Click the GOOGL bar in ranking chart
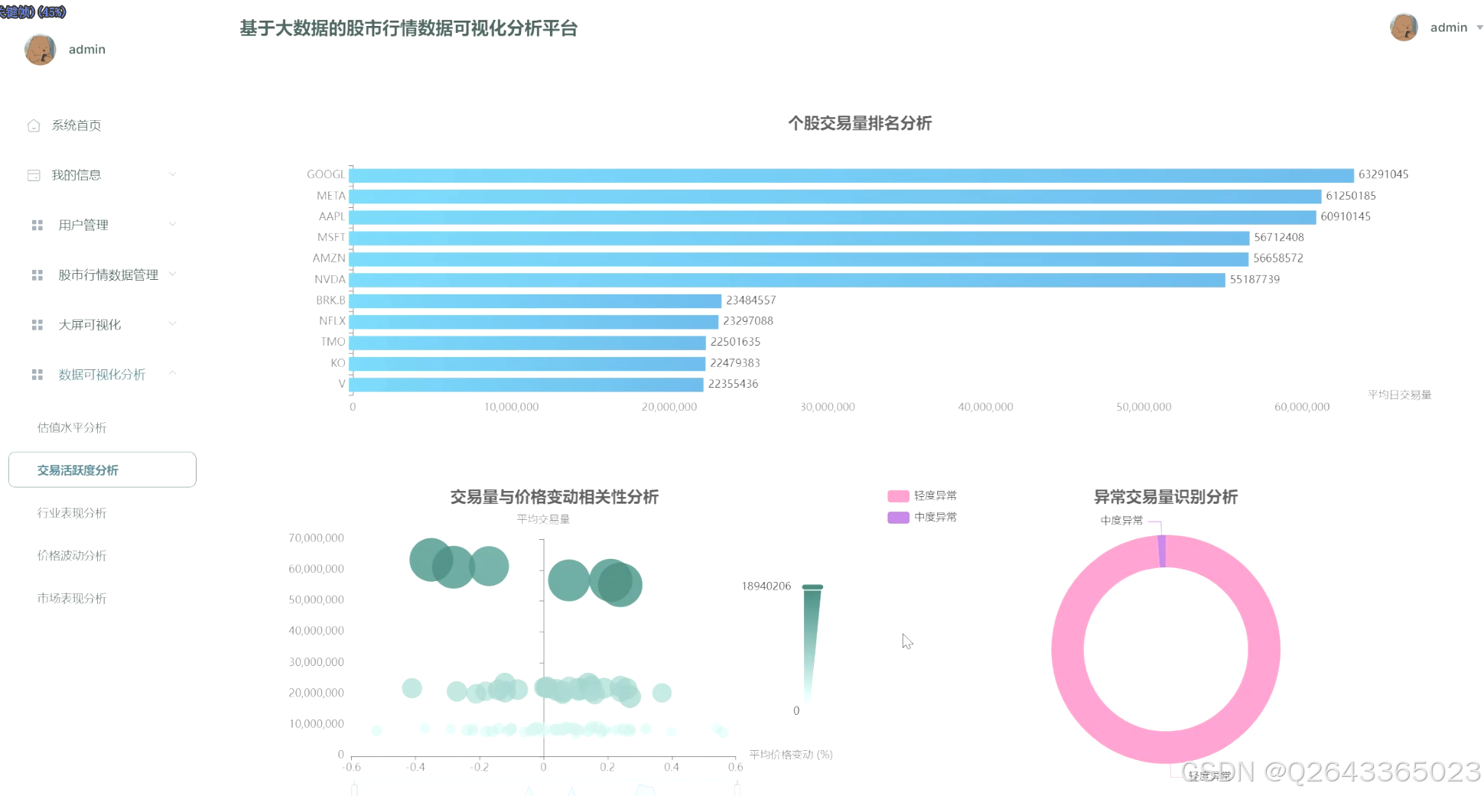This screenshot has height=796, width=1484. click(x=851, y=175)
